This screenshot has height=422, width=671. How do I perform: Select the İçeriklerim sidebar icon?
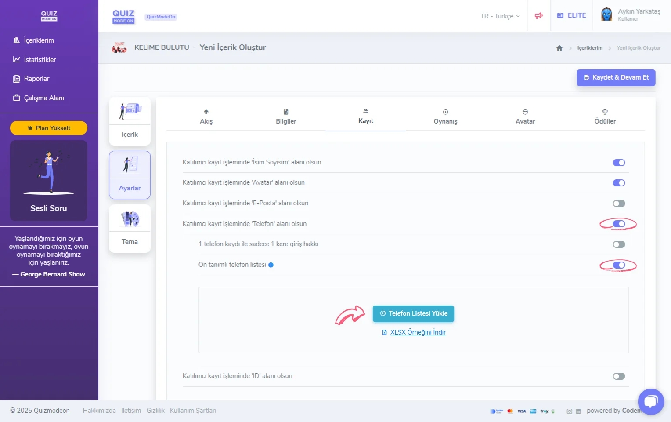pyautogui.click(x=17, y=40)
